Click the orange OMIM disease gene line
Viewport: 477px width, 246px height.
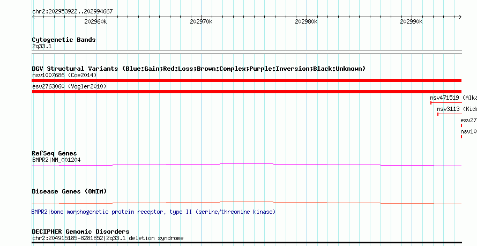(247, 203)
